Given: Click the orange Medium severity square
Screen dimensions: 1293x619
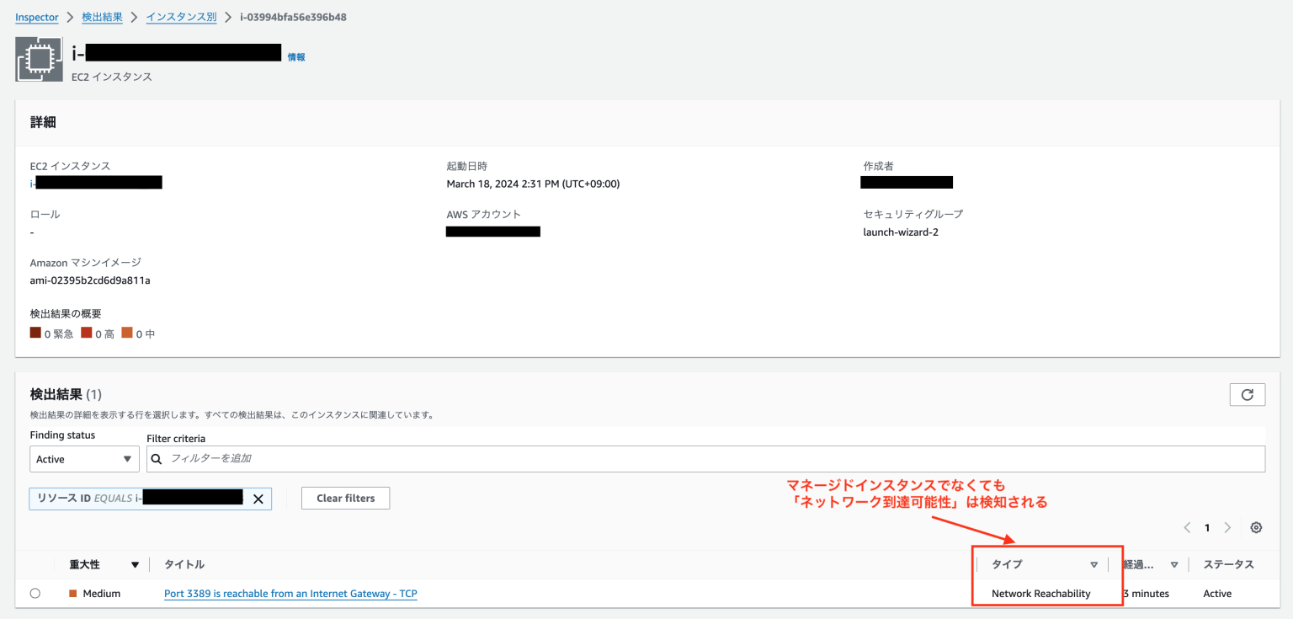Looking at the screenshot, I should point(72,593).
